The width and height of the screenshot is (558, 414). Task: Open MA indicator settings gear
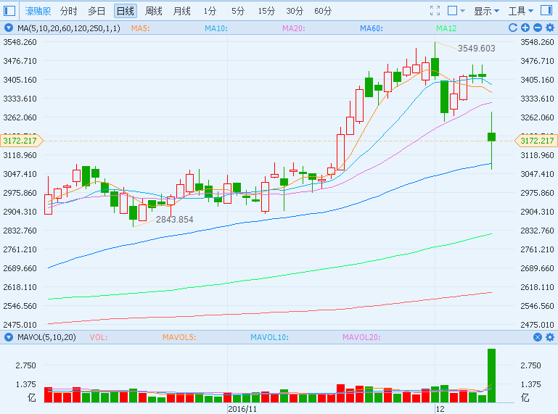[x=550, y=28]
